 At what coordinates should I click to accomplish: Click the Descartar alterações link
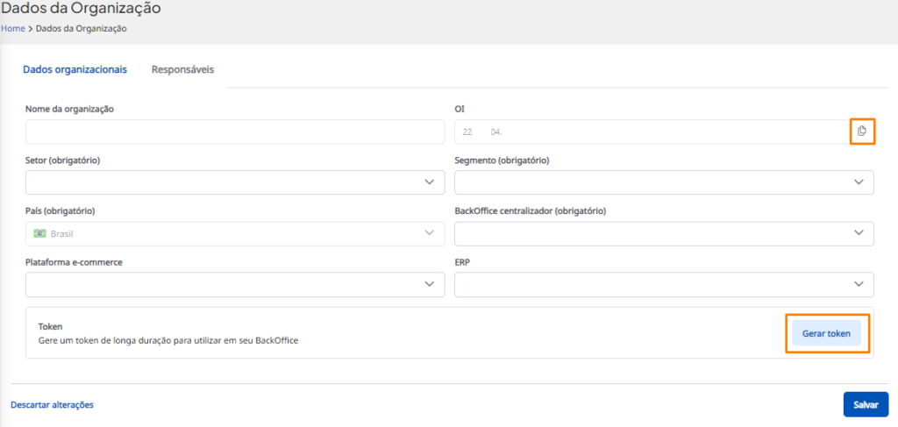(x=52, y=405)
